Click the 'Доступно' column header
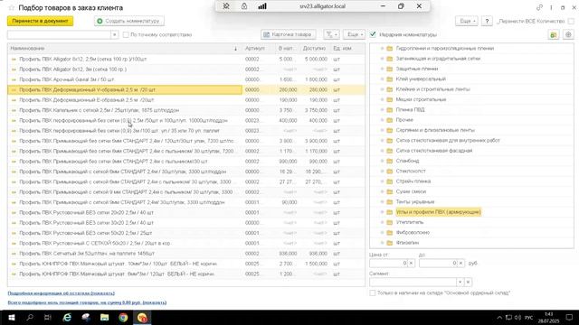Viewport: 579px width, 325px height. click(x=314, y=48)
